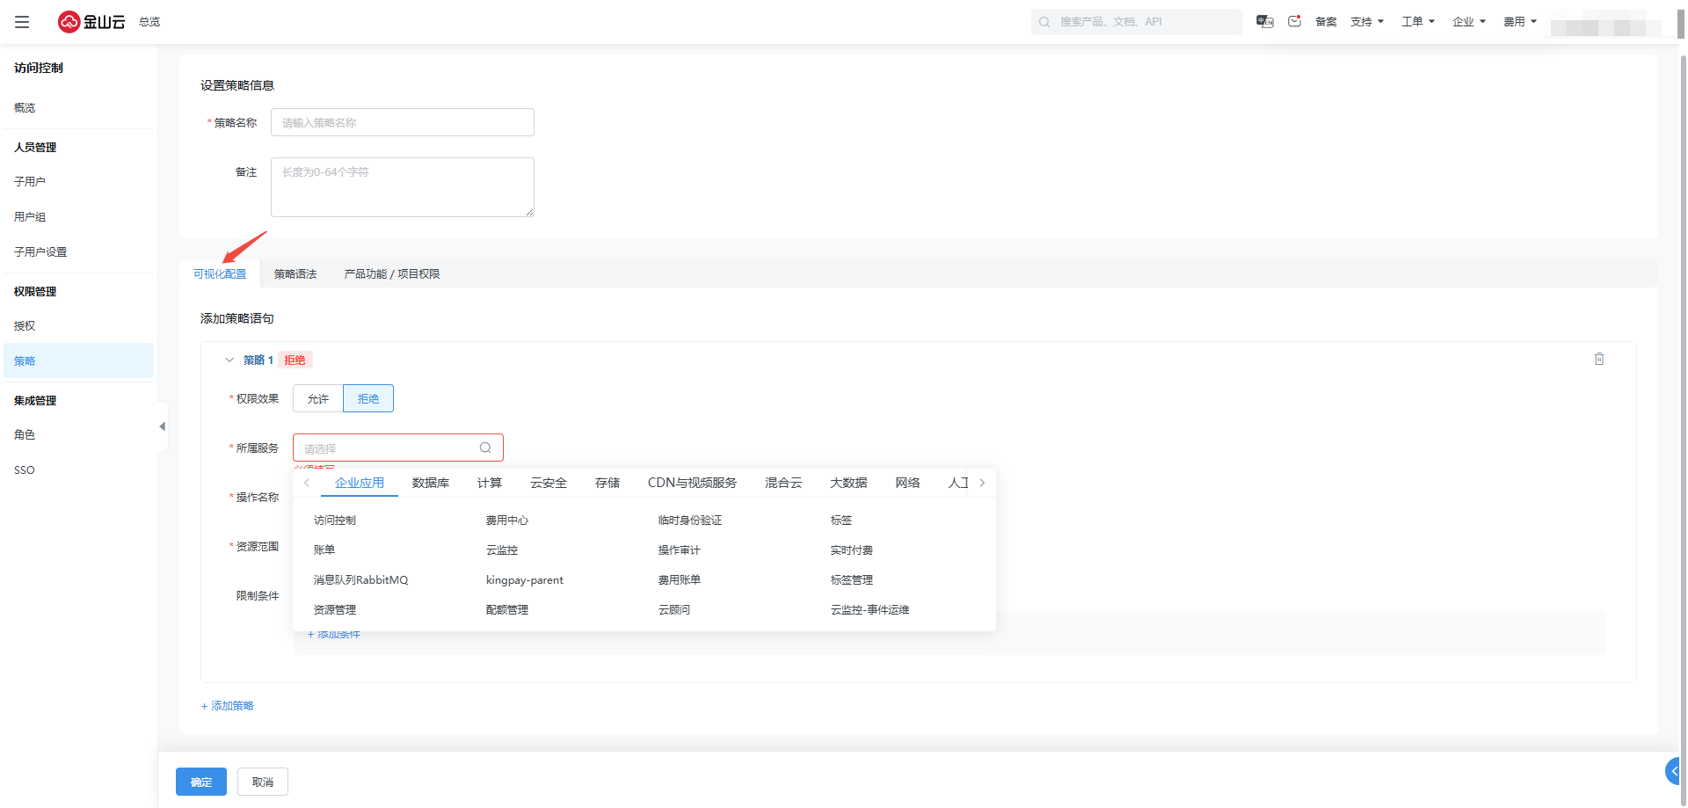Viewport: 1688px width, 808px height.
Task: Focus the 策略名称 input field
Action: pos(403,122)
